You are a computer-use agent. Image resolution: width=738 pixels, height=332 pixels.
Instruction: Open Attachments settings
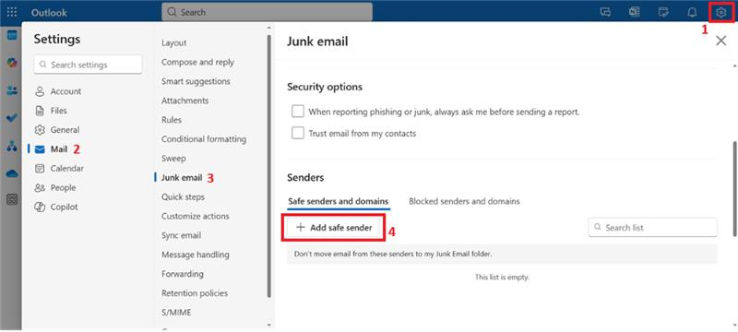pyautogui.click(x=185, y=101)
